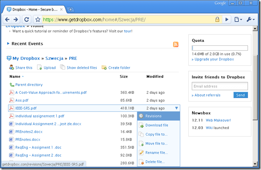Click the address bar URL
This screenshot has width=261, height=170.
pos(94,20)
